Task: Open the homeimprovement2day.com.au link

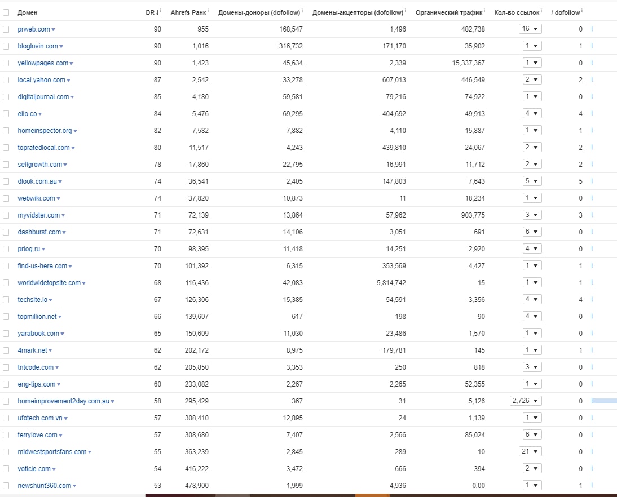Action: pyautogui.click(x=63, y=401)
